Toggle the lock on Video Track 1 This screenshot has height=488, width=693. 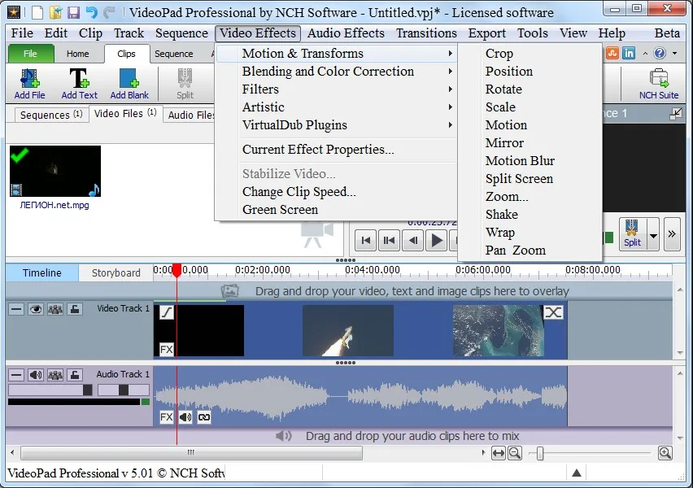(x=75, y=309)
